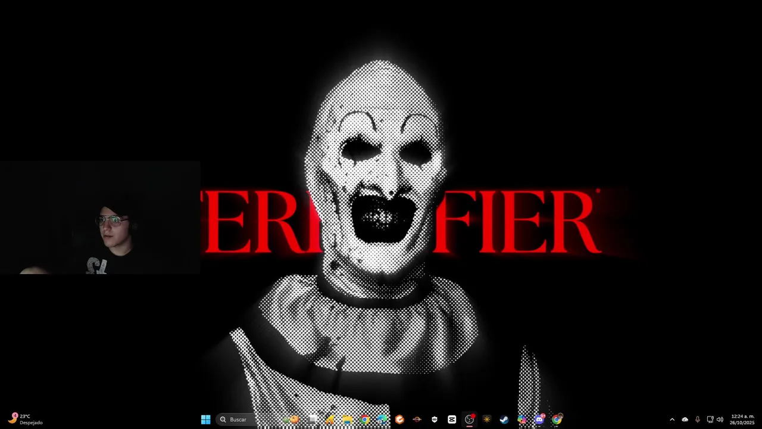Switch to the running OBS Studio app

click(469, 419)
